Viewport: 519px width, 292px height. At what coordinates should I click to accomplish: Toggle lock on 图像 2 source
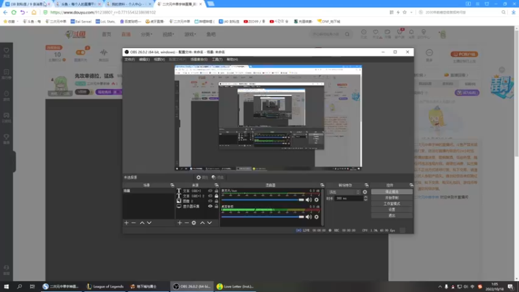click(x=217, y=201)
